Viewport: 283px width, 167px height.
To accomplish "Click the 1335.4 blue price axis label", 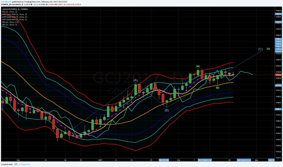I will [x=278, y=14].
